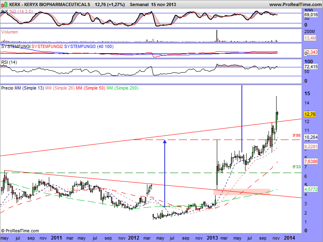Open the www.ProRealTime.com link
This screenshot has width=323, height=242.
[295, 4]
